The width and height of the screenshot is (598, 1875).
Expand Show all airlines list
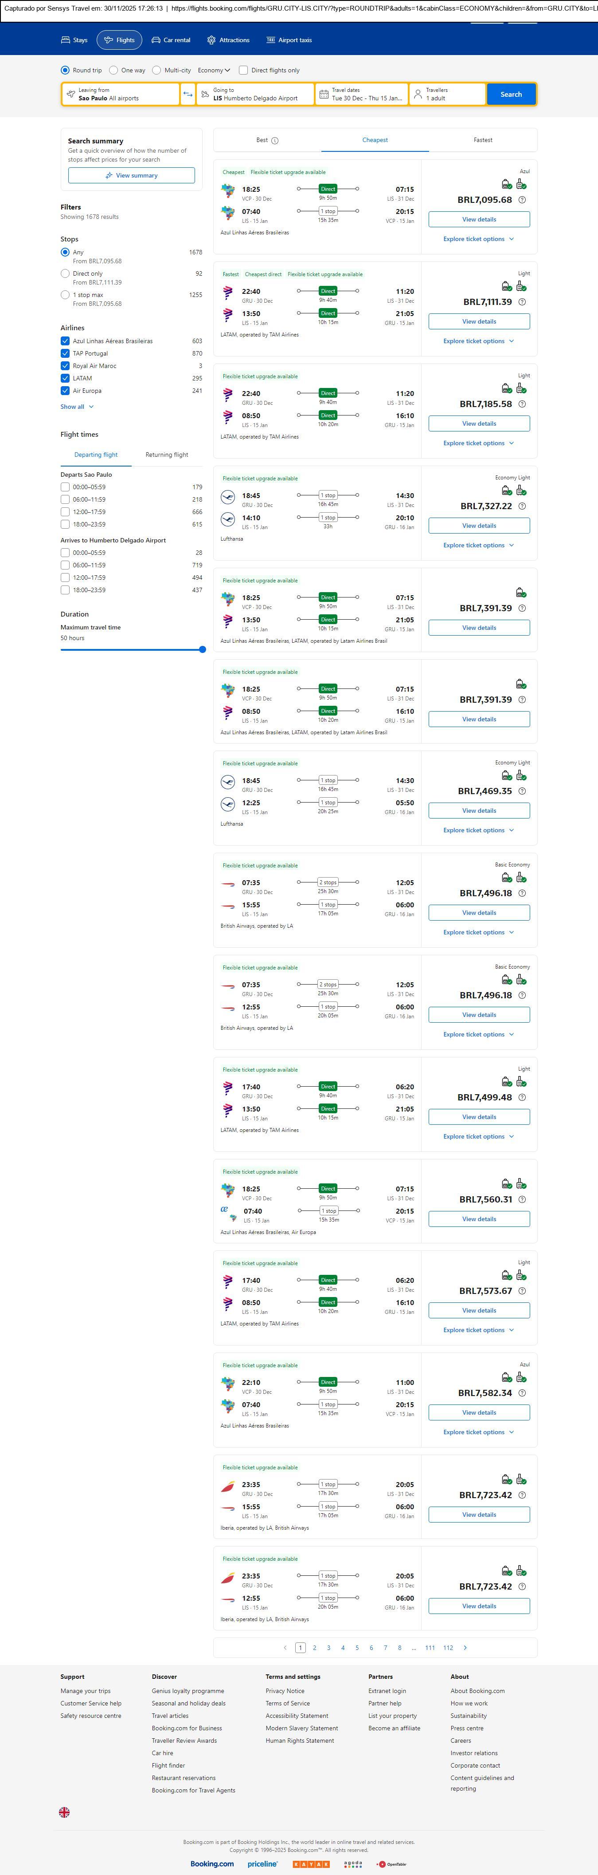point(76,407)
